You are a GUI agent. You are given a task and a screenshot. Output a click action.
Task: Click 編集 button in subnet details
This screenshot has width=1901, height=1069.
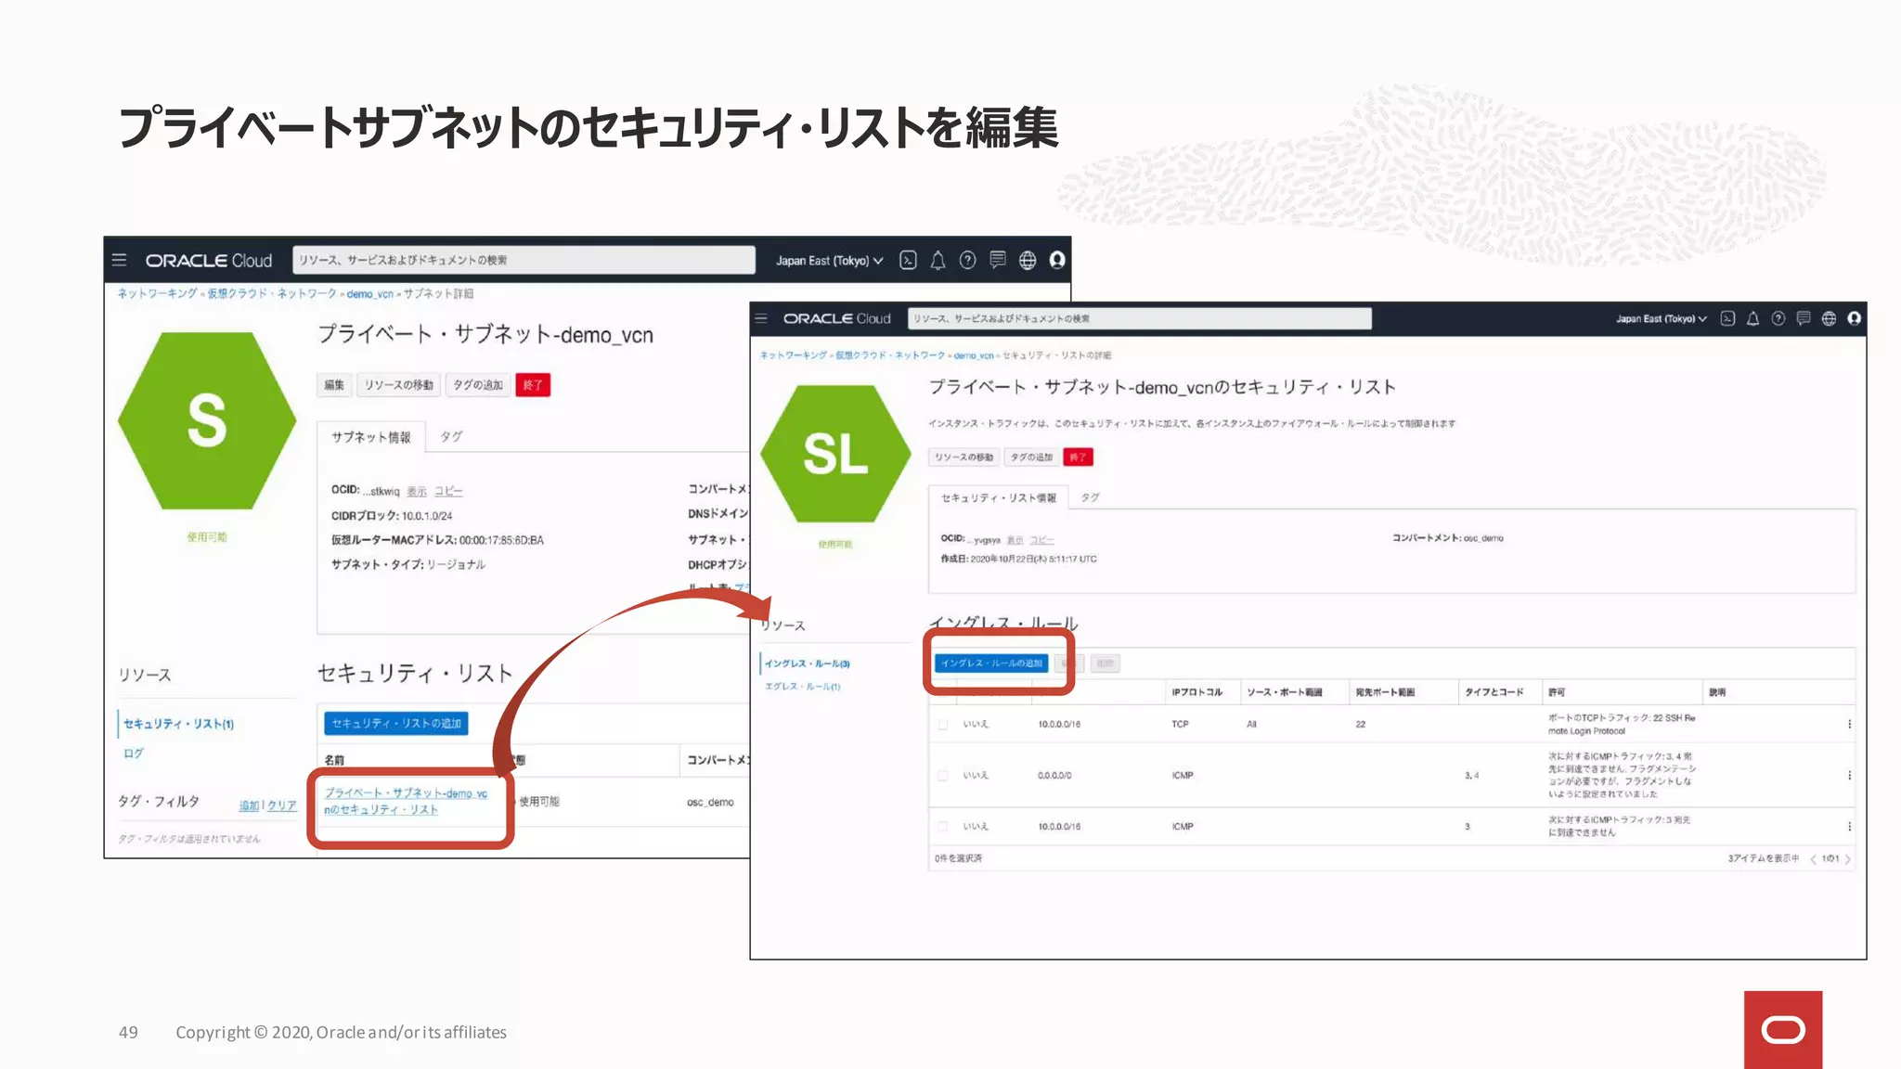[334, 385]
